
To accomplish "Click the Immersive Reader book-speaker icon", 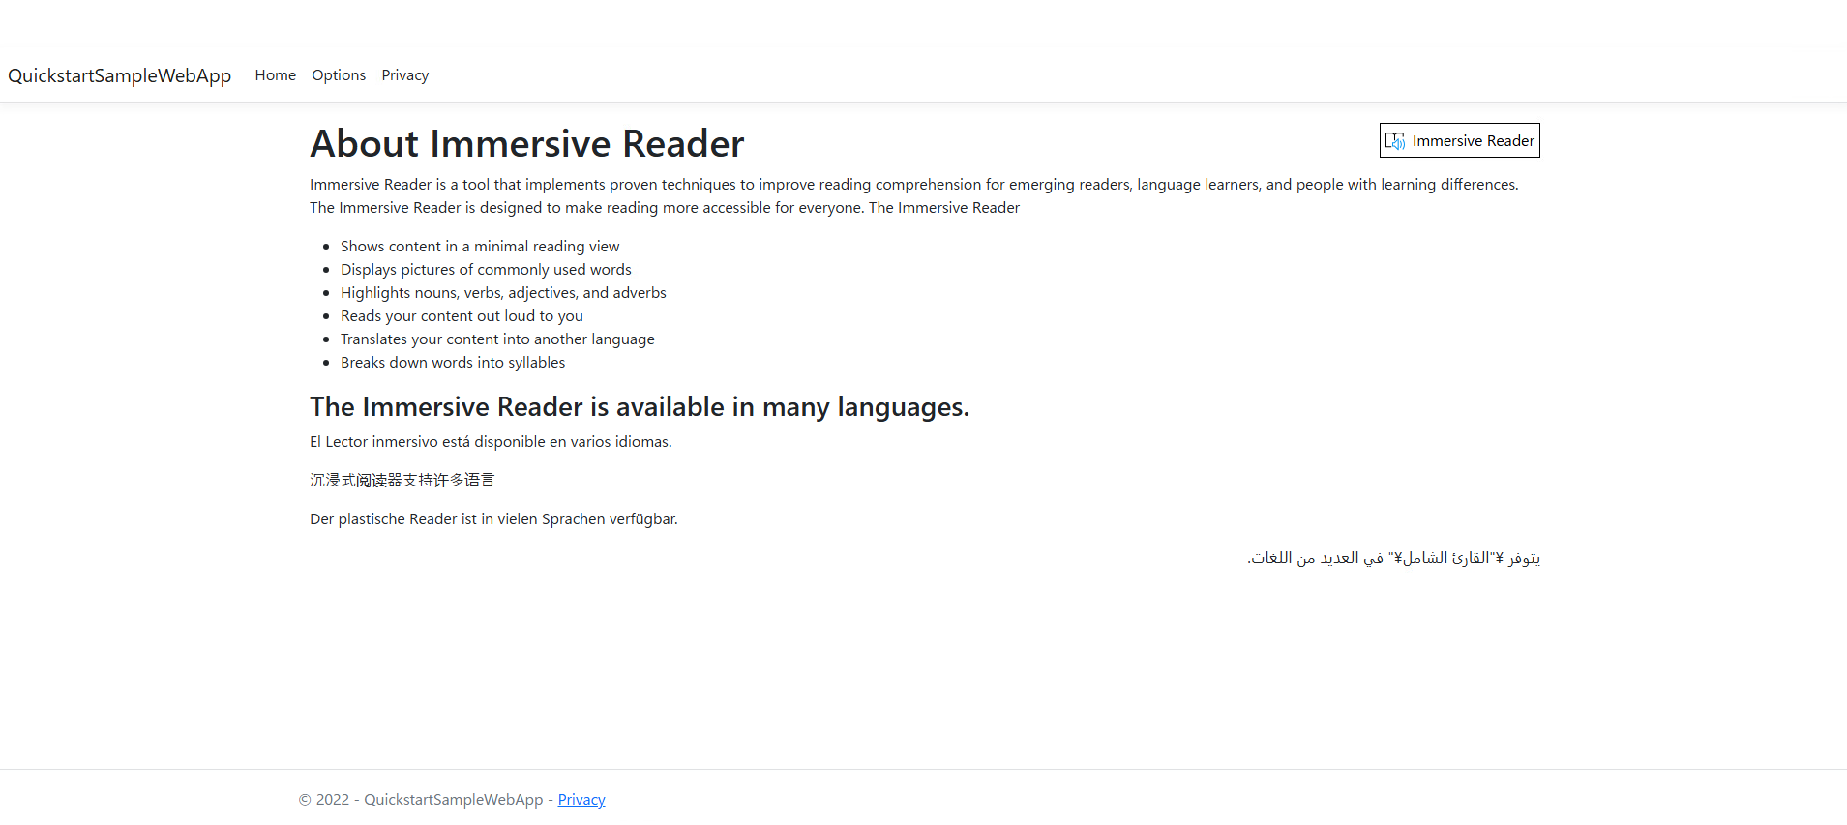I will click(x=1394, y=141).
